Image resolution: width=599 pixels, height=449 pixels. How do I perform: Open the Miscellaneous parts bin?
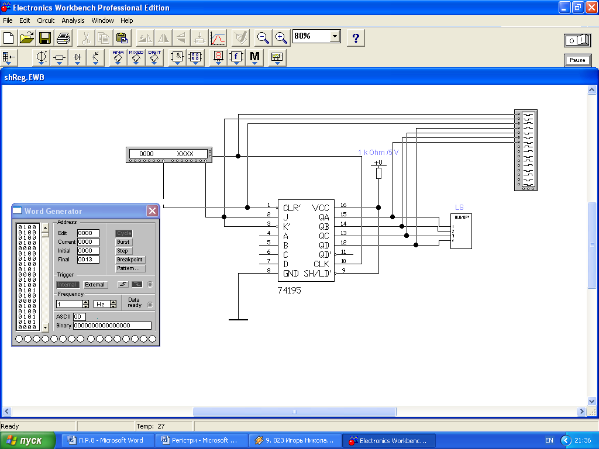255,57
